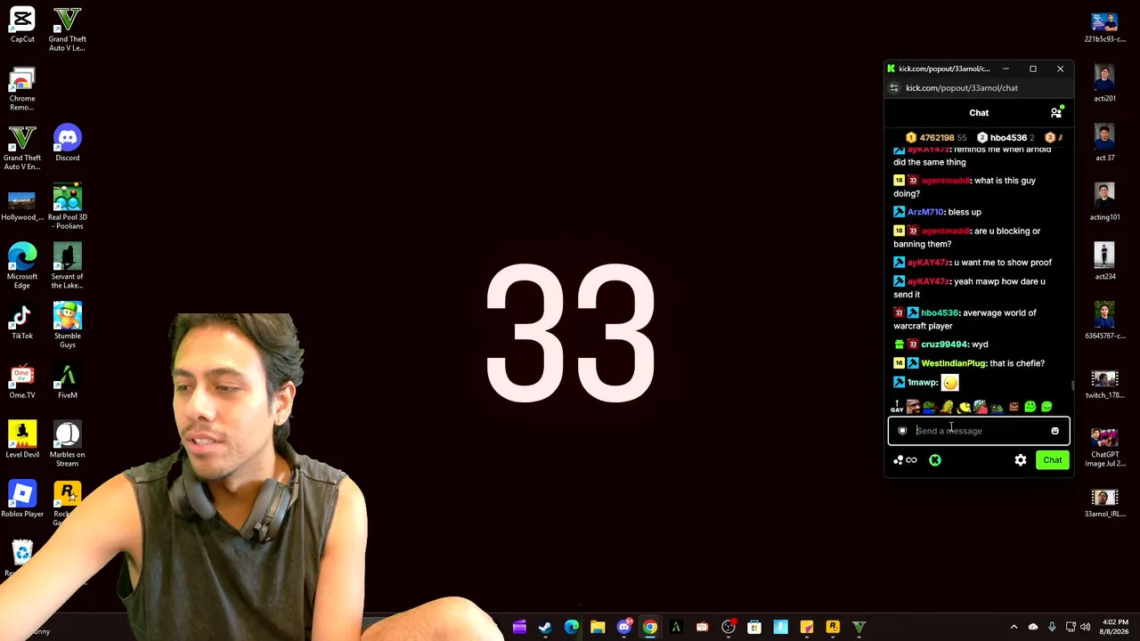The height and width of the screenshot is (641, 1140).
Task: Open Grand Theft Auto V Legacy shortcut
Action: 68,29
